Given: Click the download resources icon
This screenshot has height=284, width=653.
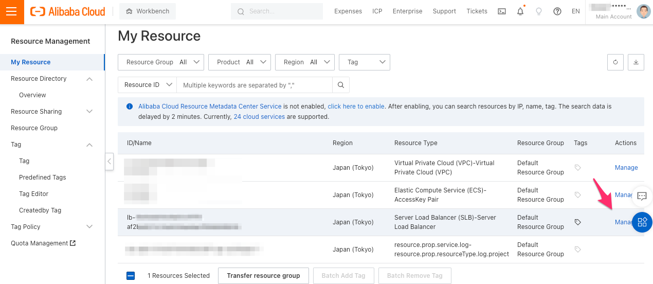Looking at the screenshot, I should coord(636,62).
